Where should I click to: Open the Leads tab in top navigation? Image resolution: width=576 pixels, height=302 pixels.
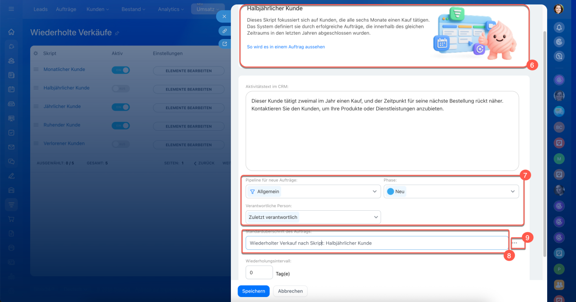(x=40, y=9)
